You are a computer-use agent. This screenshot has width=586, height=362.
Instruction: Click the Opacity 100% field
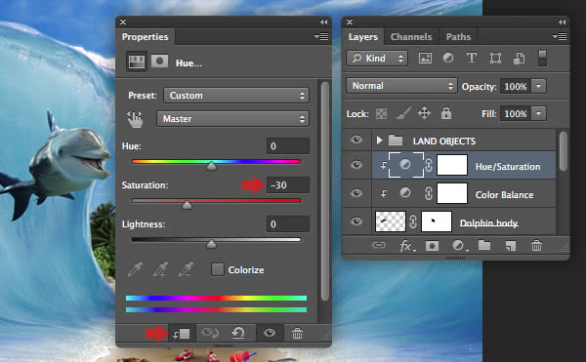click(x=516, y=86)
